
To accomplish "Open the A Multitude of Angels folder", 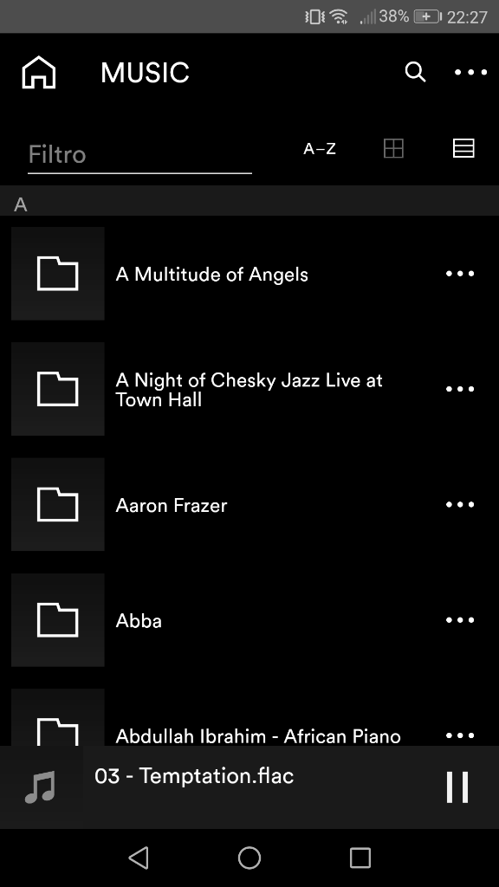I will tap(249, 274).
